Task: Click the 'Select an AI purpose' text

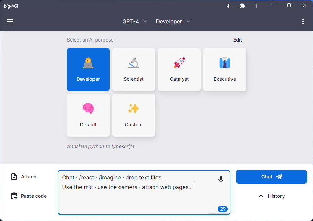Action: click(x=90, y=40)
